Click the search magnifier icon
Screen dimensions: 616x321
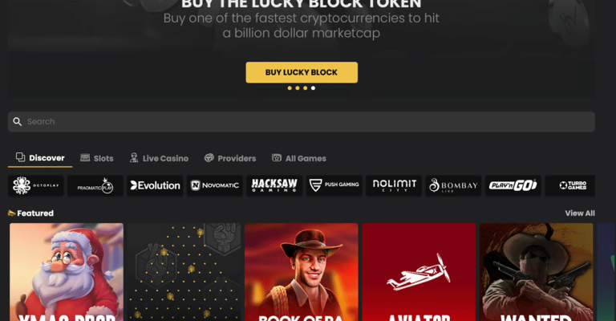click(18, 122)
